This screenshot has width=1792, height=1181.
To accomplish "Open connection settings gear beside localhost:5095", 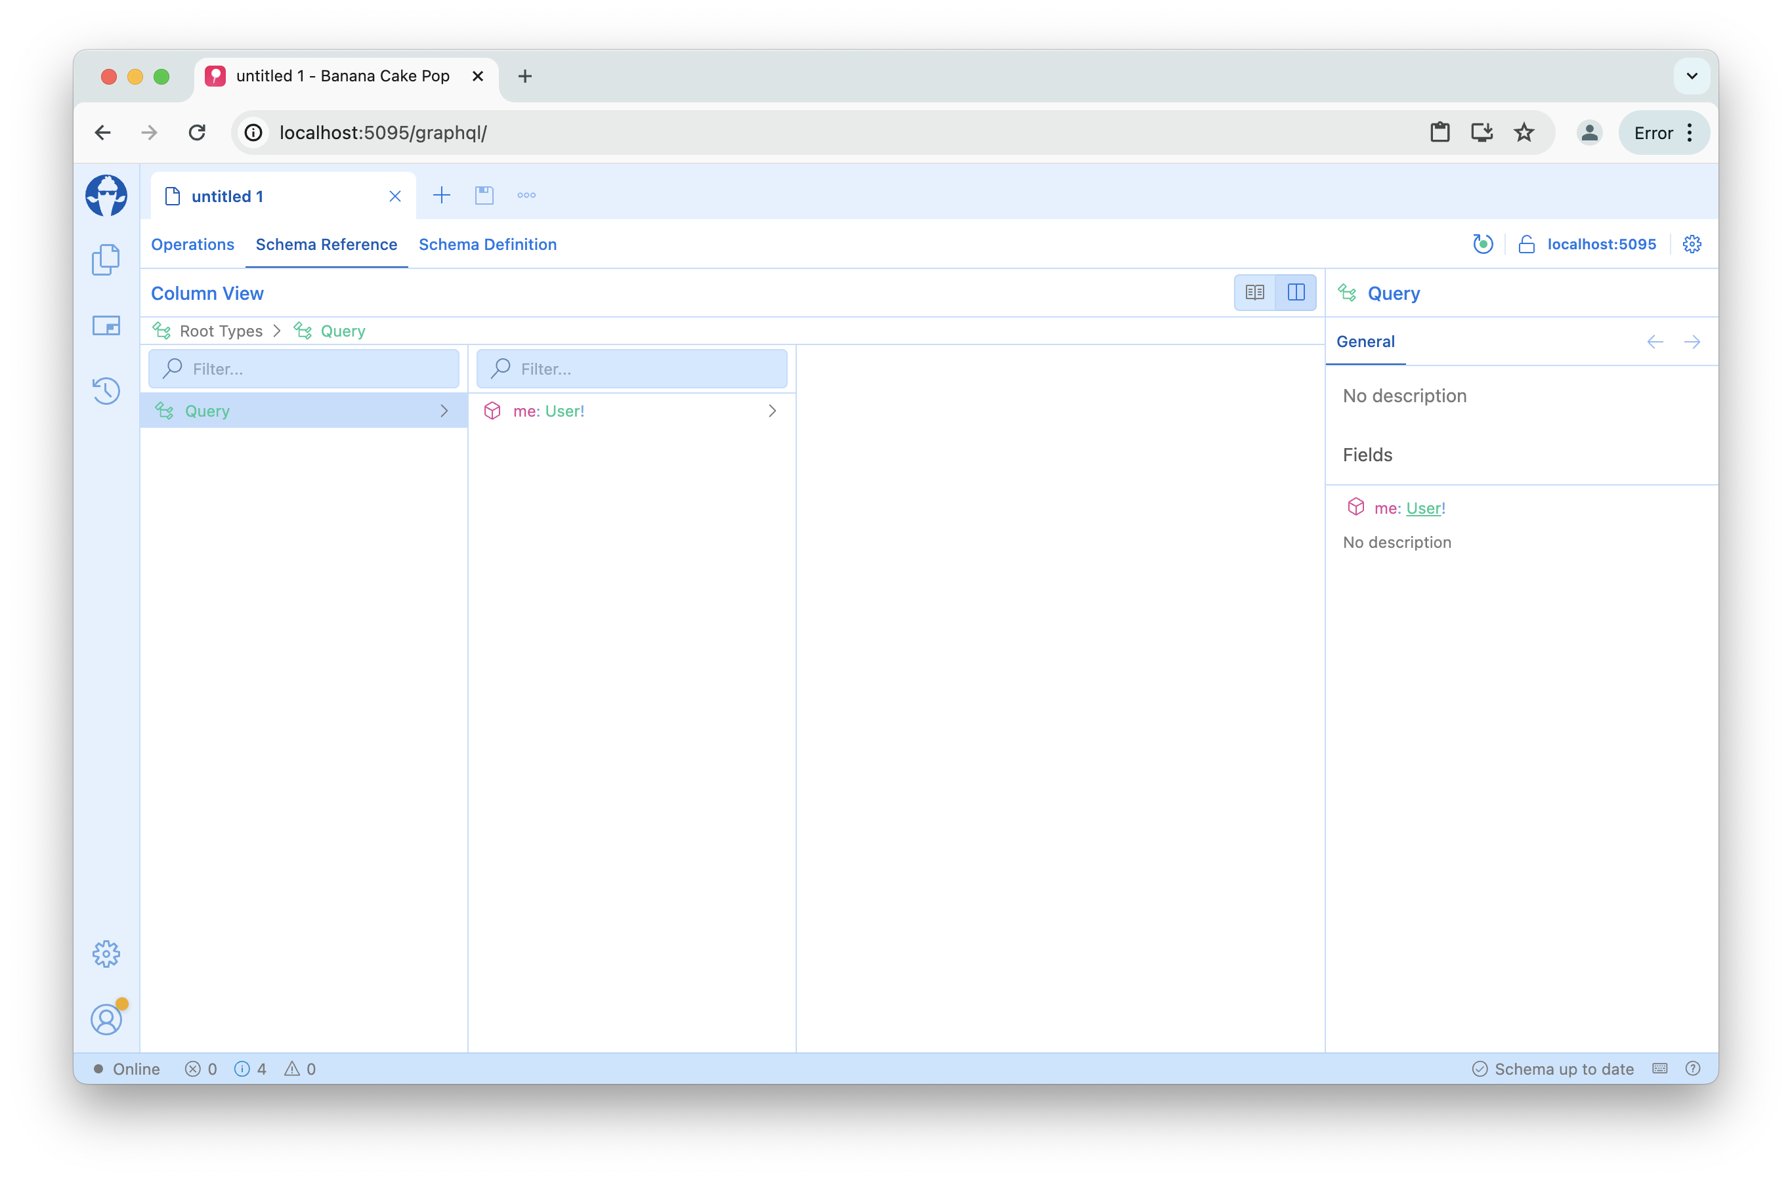I will tap(1692, 244).
